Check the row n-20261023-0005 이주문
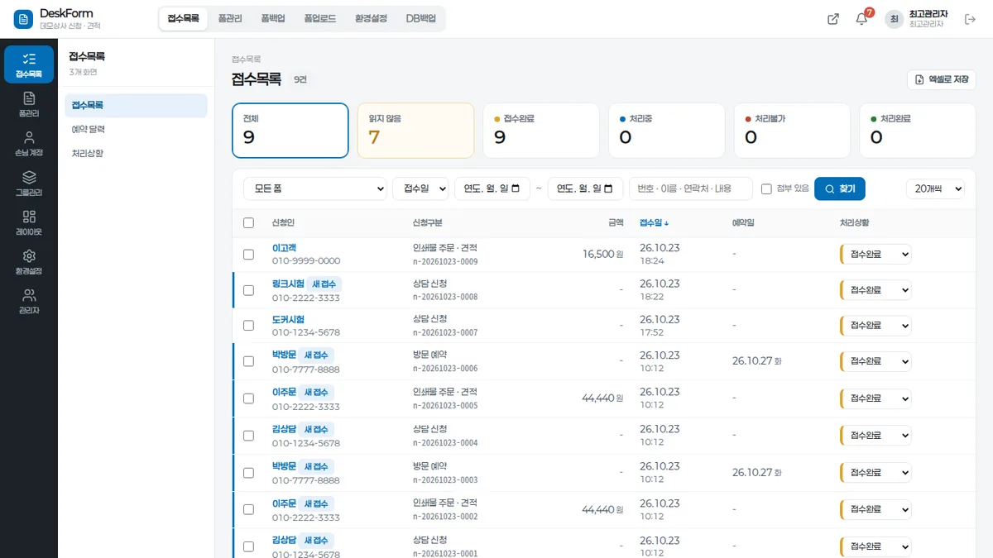This screenshot has height=558, width=993. pos(248,398)
